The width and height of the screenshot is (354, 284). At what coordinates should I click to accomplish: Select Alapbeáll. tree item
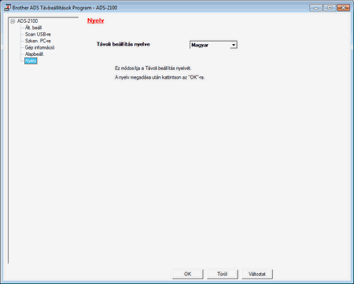(35, 54)
